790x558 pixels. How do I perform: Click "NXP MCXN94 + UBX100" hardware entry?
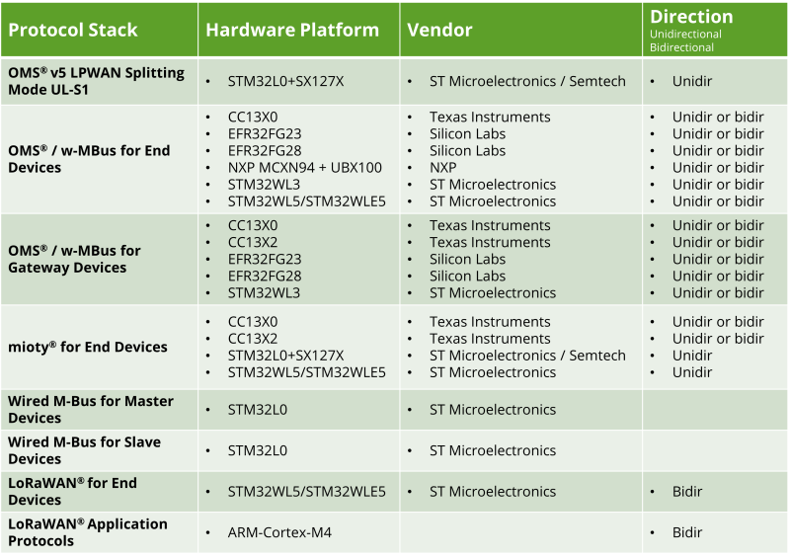coord(305,167)
